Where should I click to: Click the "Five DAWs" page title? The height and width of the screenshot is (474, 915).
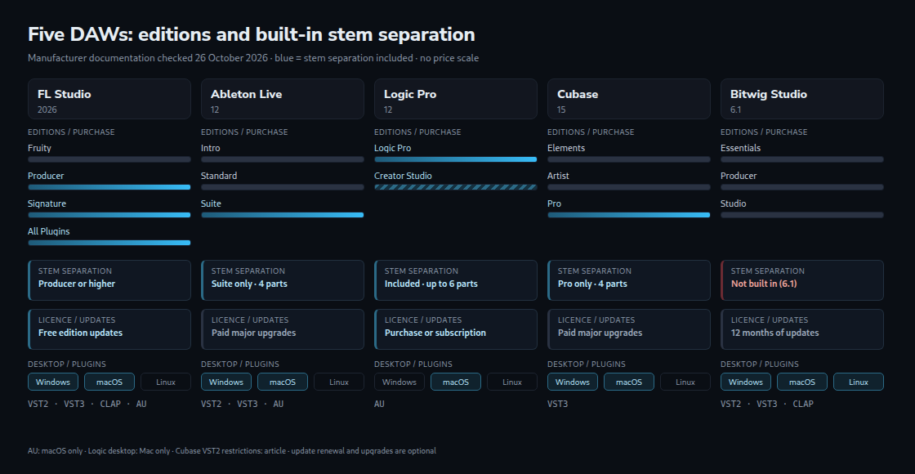pyautogui.click(x=252, y=34)
